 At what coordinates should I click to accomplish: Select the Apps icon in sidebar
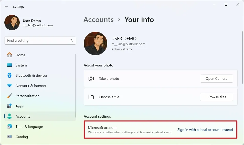[x=9, y=106]
